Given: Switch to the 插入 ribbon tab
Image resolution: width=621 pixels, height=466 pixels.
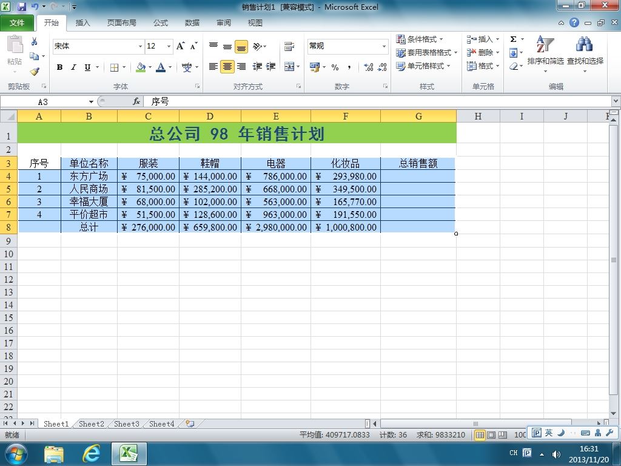Looking at the screenshot, I should pos(82,23).
